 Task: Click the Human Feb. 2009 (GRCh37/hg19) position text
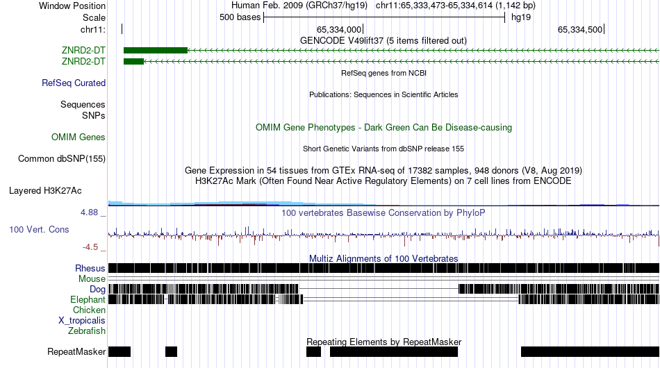(299, 6)
